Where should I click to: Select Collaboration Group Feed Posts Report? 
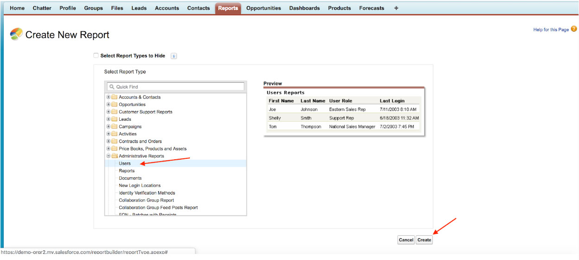(x=158, y=208)
